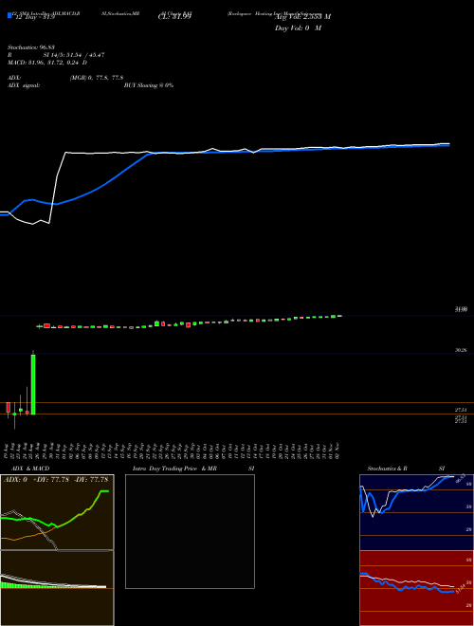The width and height of the screenshot is (474, 626).
Task: Click the 'Intra Day Trading Price & MR' title
Action: coord(174,469)
